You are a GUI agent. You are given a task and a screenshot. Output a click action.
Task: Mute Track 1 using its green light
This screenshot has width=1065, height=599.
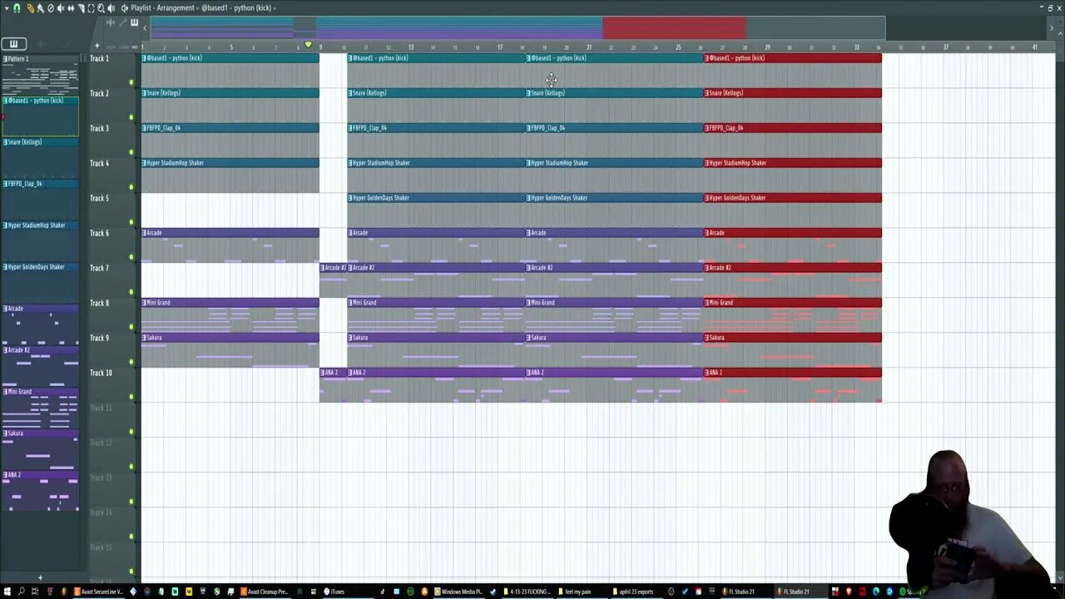(x=131, y=82)
